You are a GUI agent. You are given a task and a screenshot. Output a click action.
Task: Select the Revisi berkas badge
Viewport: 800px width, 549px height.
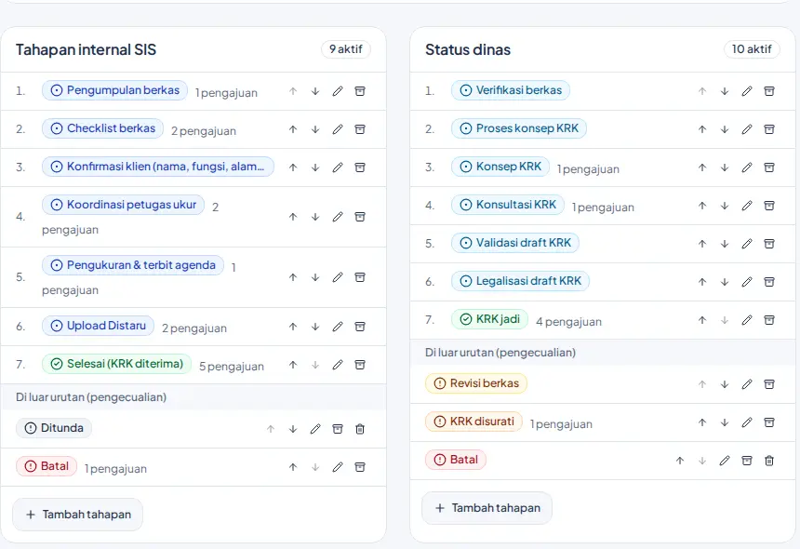(476, 383)
